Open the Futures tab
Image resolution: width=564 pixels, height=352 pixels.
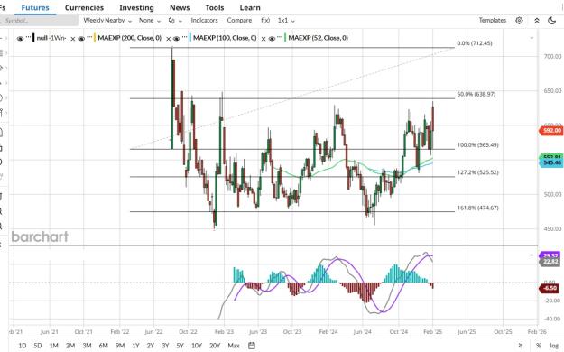coord(35,7)
